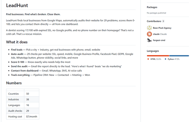Select the Python 47.0% language link
The height and width of the screenshot is (122, 195).
(174, 59)
